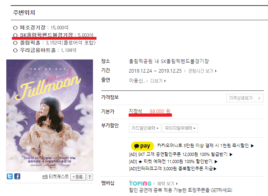Image resolution: width=268 pixels, height=196 pixels.
Task: Select the 체조경기장 radio bullet
Action: pyautogui.click(x=15, y=28)
